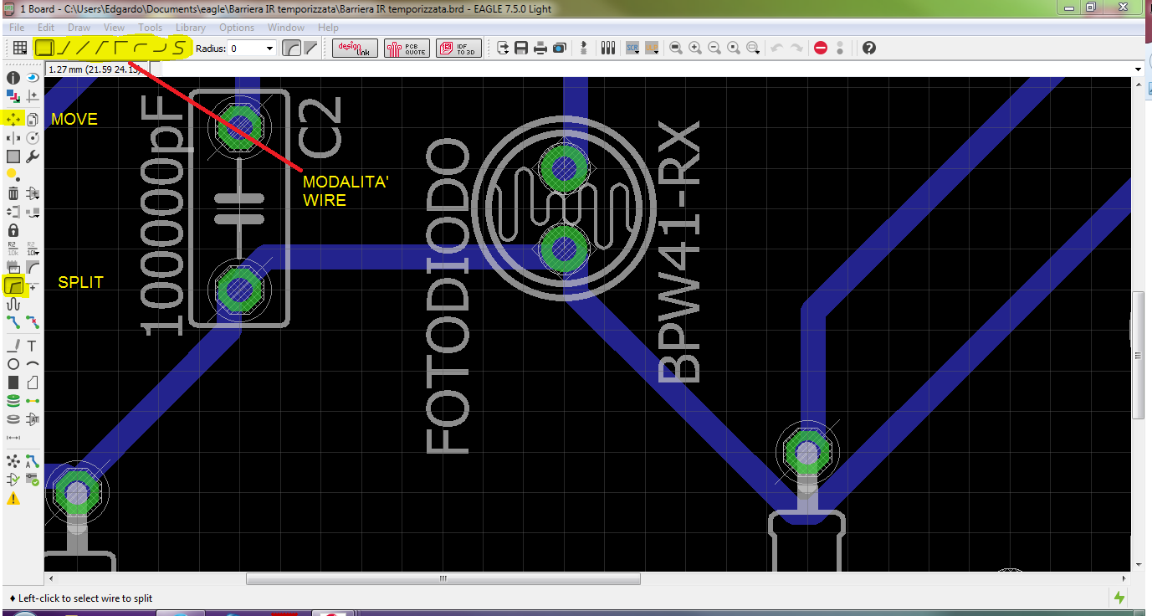The width and height of the screenshot is (1152, 616).
Task: Choose second wire bend style, 45 degree start
Action: coord(64,48)
